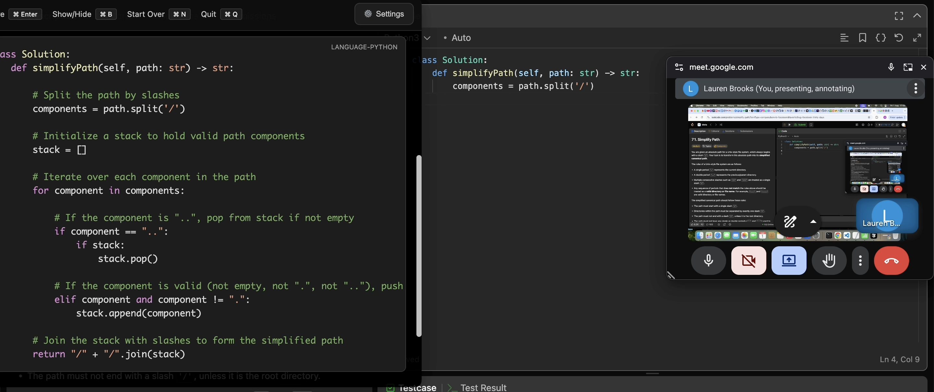End the Google Meet call
Image resolution: width=934 pixels, height=392 pixels.
click(x=891, y=261)
